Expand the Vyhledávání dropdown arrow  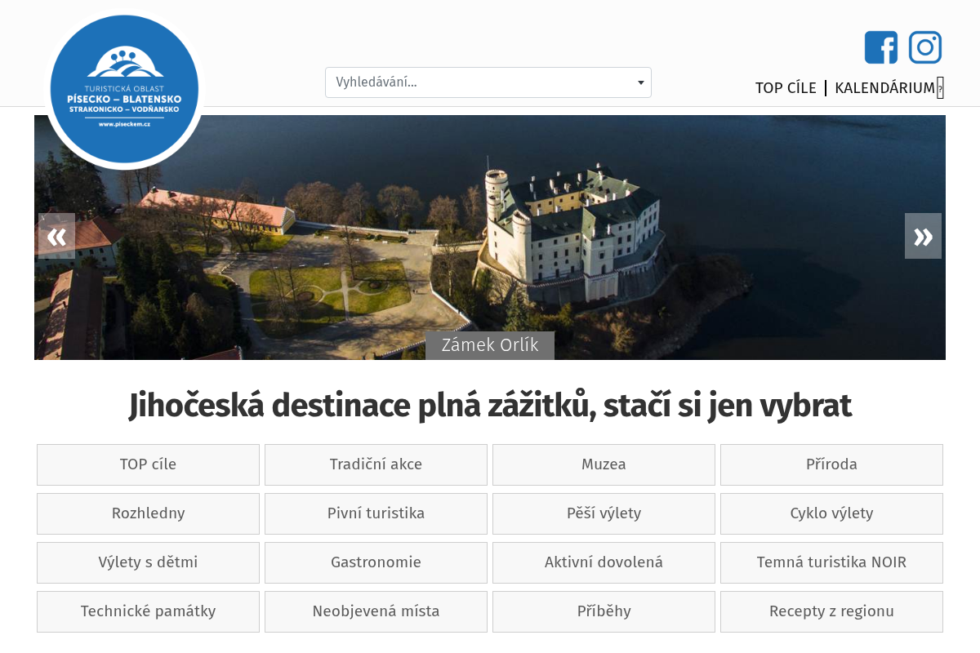click(641, 82)
